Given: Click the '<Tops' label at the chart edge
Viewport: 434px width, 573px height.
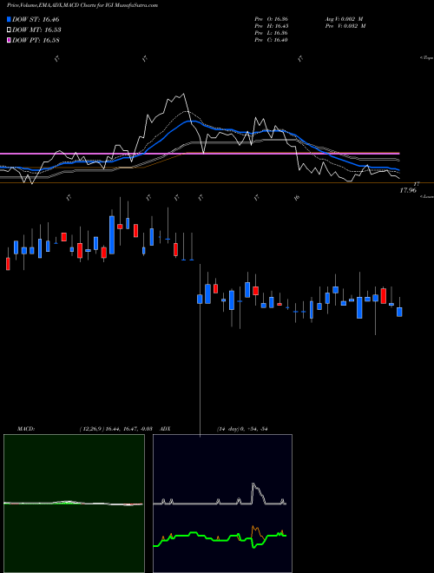Looking at the screenshot, I should point(426,58).
